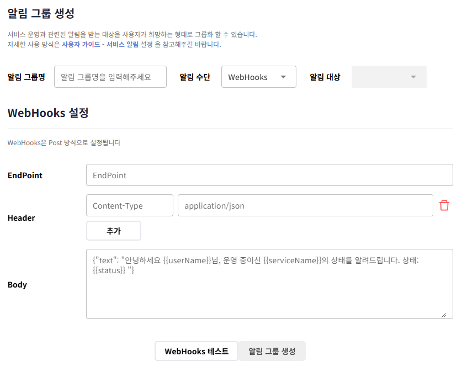Click the 알림 그룹명 label
The width and height of the screenshot is (462, 367).
[26, 77]
